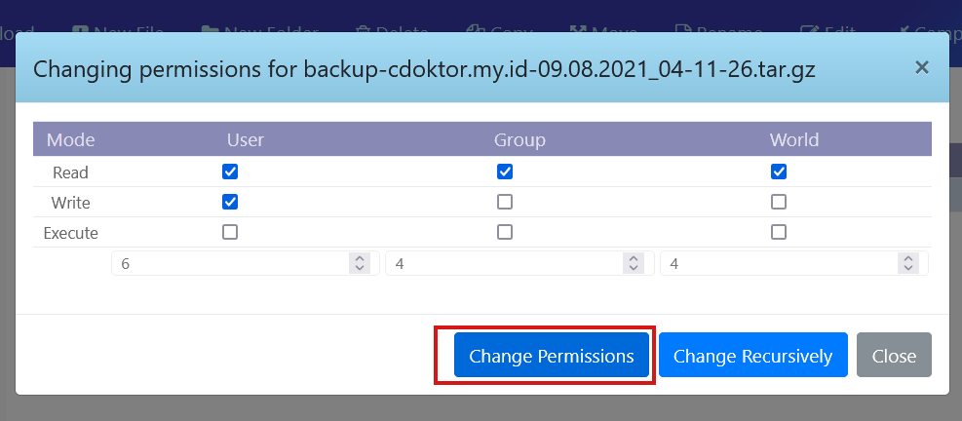Increase User permission value with up arrow
962x421 pixels.
(360, 259)
